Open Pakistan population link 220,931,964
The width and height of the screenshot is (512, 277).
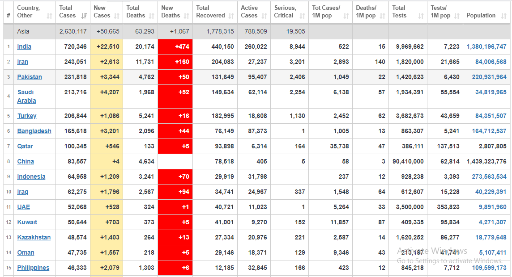[489, 77]
